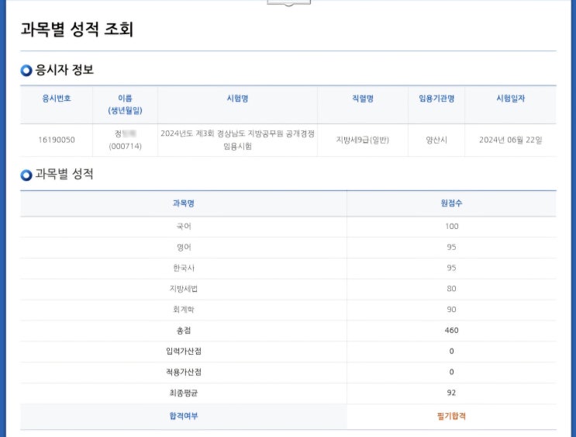Click the 시험일자 column header

coord(510,99)
